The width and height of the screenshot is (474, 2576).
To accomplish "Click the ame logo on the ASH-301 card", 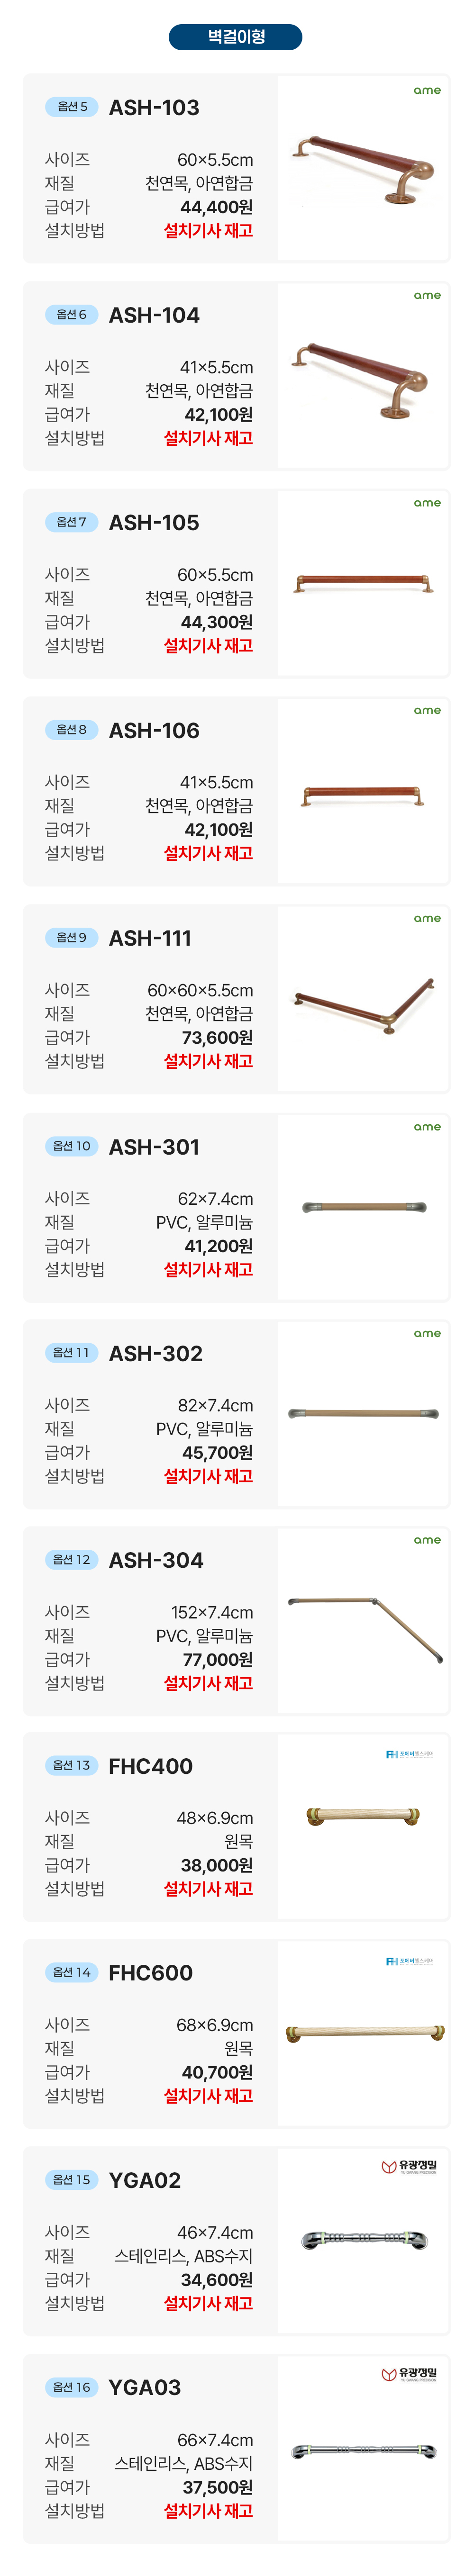I will 427,1127.
